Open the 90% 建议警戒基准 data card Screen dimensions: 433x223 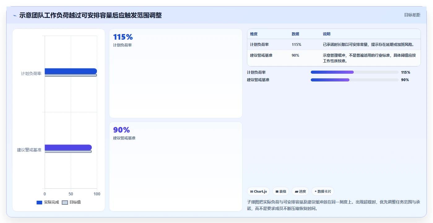click(176, 166)
